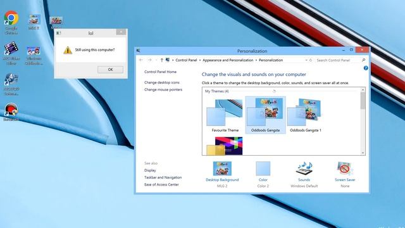Maximize the Personalization window
The height and width of the screenshot is (228, 405).
351,49
